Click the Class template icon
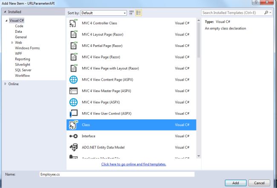 pyautogui.click(x=73, y=125)
